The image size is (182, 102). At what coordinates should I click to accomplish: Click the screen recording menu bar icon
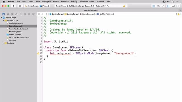tap(164, 1)
